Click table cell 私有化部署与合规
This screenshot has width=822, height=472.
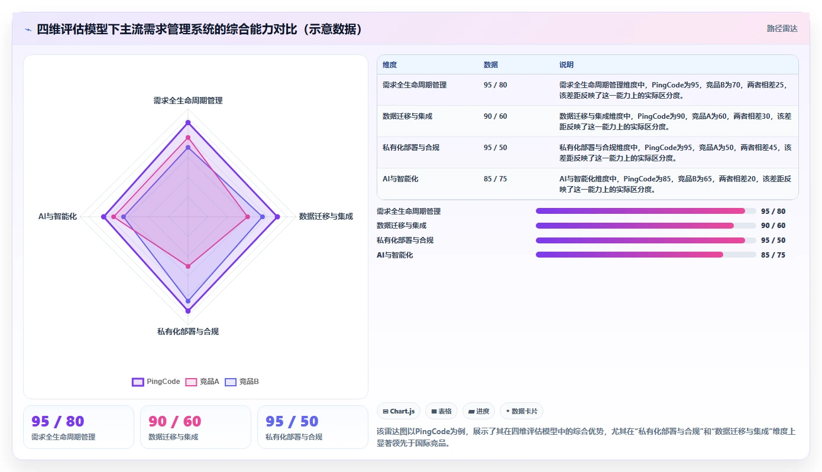point(411,148)
